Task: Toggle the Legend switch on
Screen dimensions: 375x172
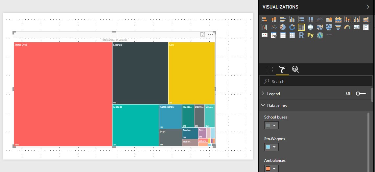Action: [x=361, y=94]
